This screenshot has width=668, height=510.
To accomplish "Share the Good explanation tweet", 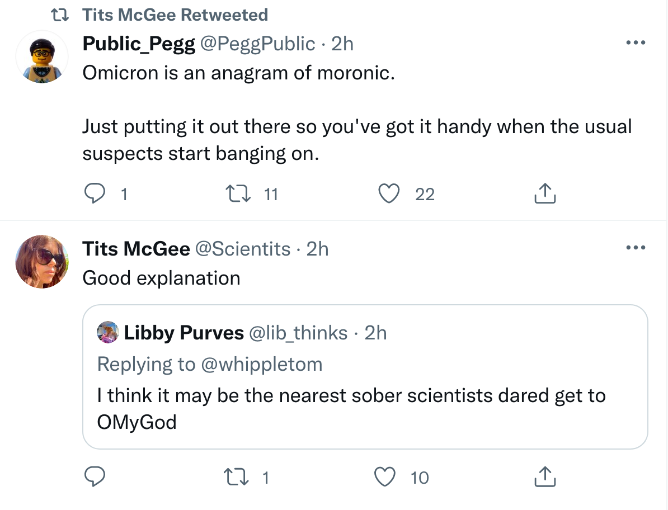I will click(545, 477).
